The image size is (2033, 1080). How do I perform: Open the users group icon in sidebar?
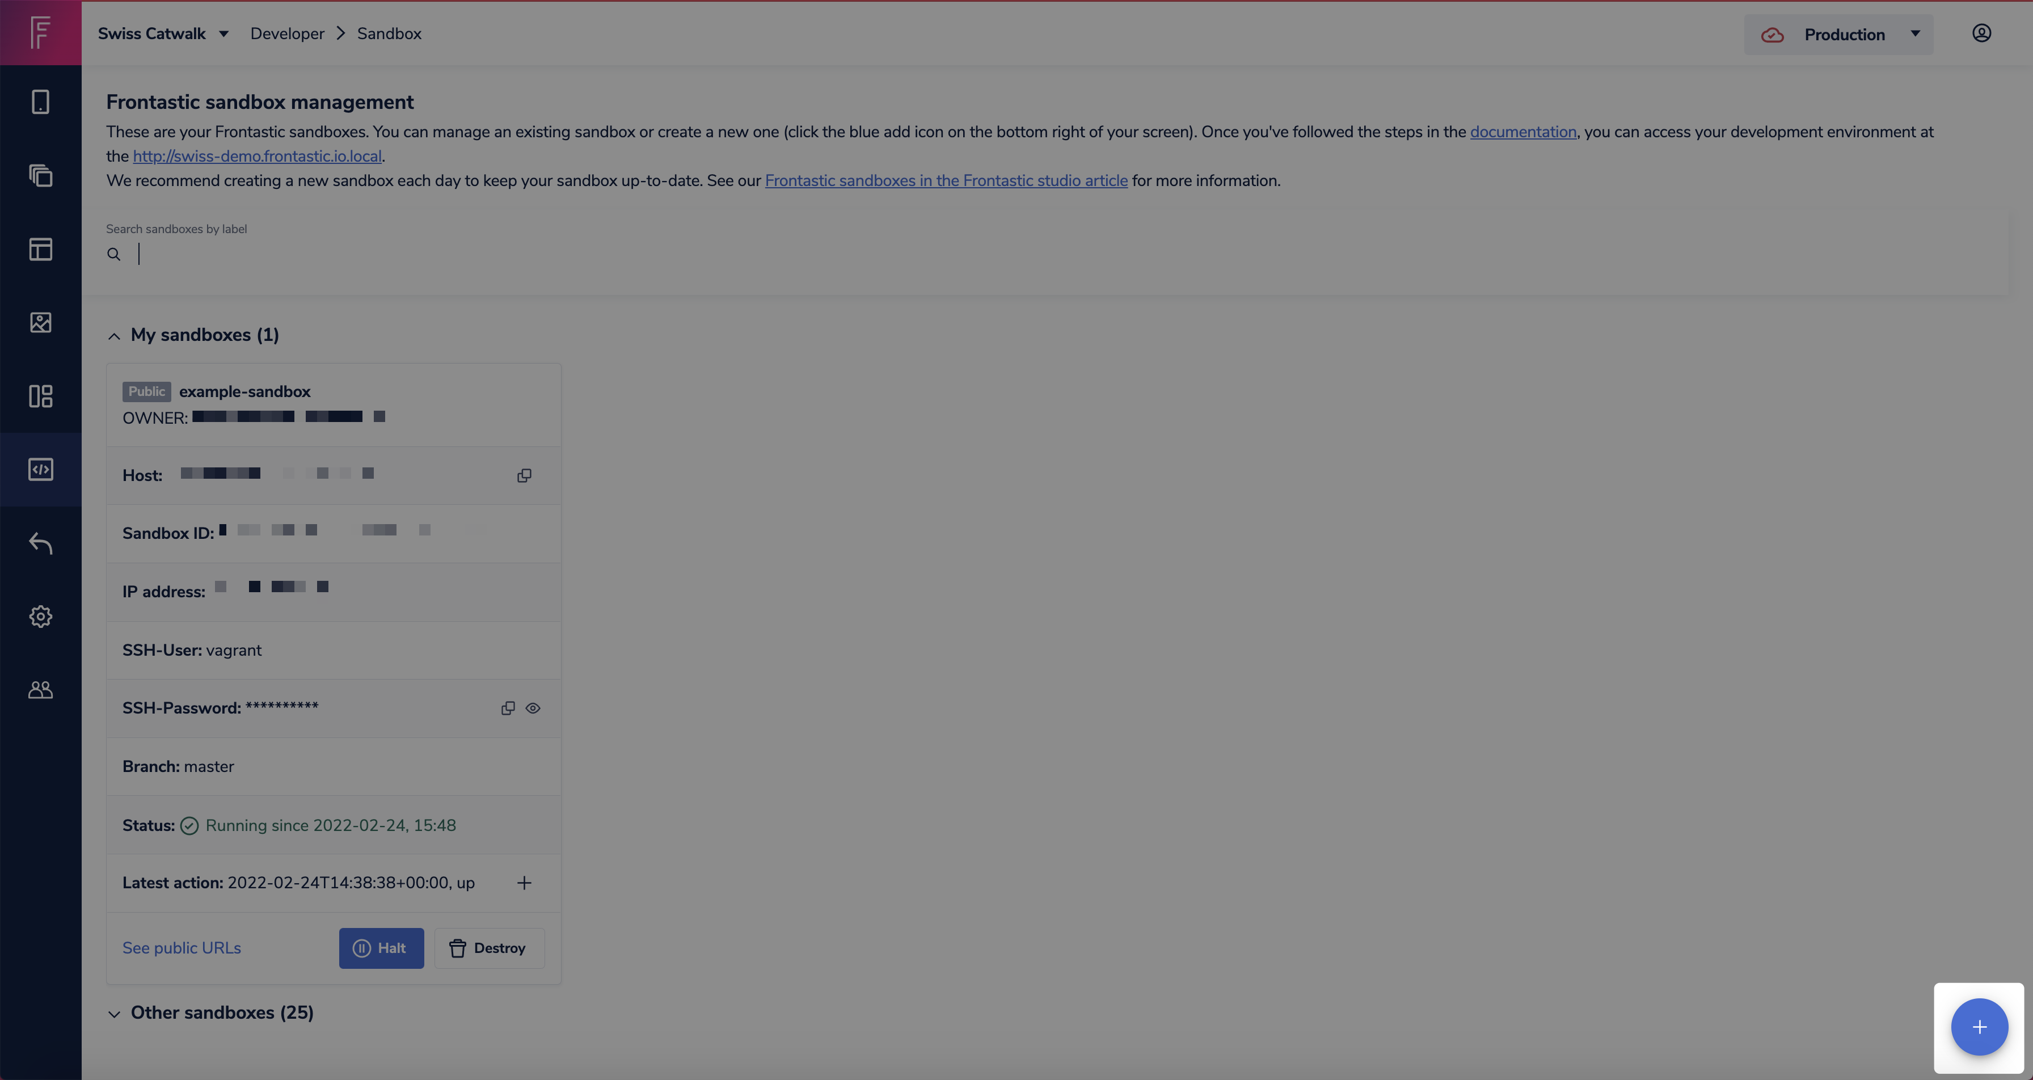coord(40,690)
